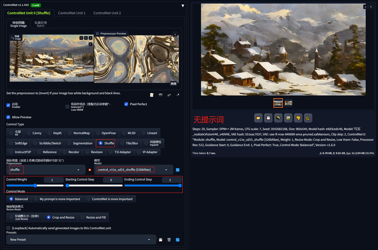Click the swap arrows icon below the preview

169,95
